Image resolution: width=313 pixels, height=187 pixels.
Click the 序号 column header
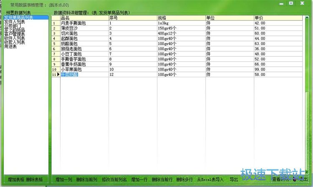(133, 18)
